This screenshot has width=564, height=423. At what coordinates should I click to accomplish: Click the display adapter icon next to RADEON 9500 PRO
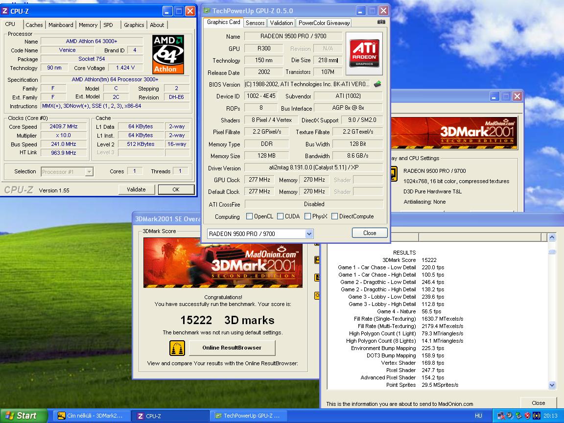pyautogui.click(x=394, y=174)
